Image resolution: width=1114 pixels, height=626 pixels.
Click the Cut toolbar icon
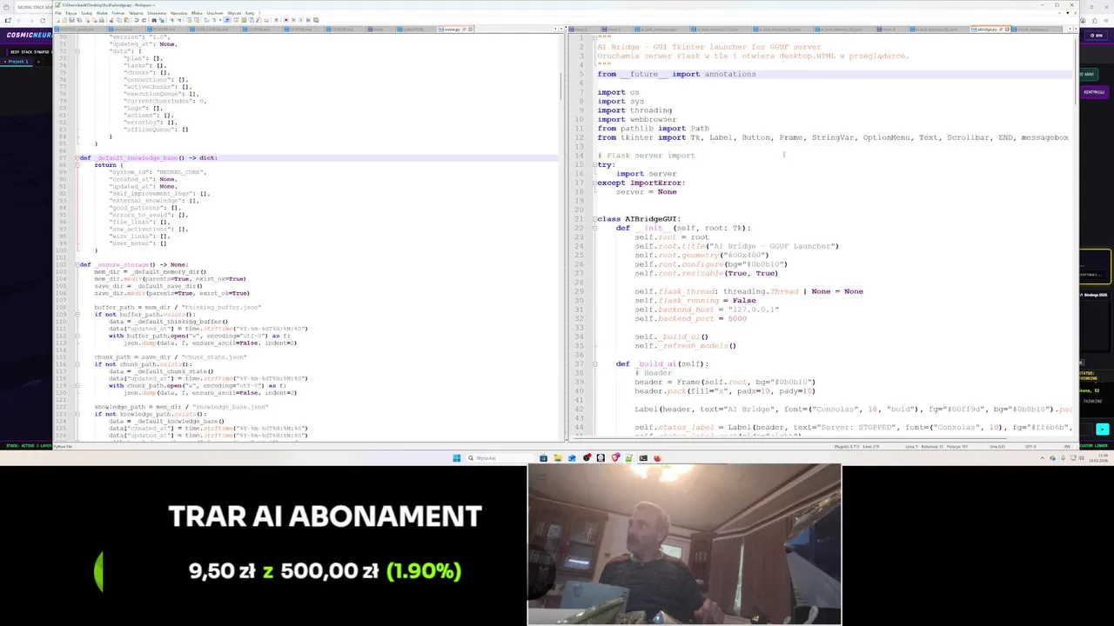point(111,20)
